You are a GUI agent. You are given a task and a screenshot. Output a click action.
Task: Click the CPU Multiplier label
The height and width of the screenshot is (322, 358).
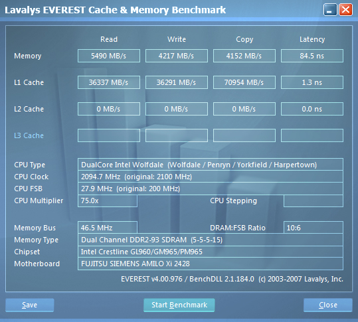[39, 201]
